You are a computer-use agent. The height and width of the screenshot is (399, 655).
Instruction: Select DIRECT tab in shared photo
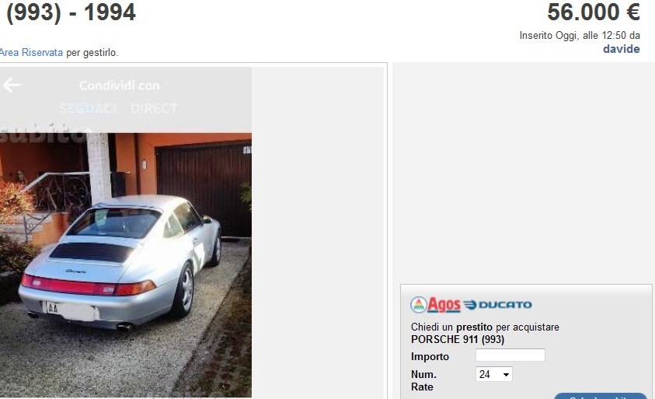click(x=154, y=109)
